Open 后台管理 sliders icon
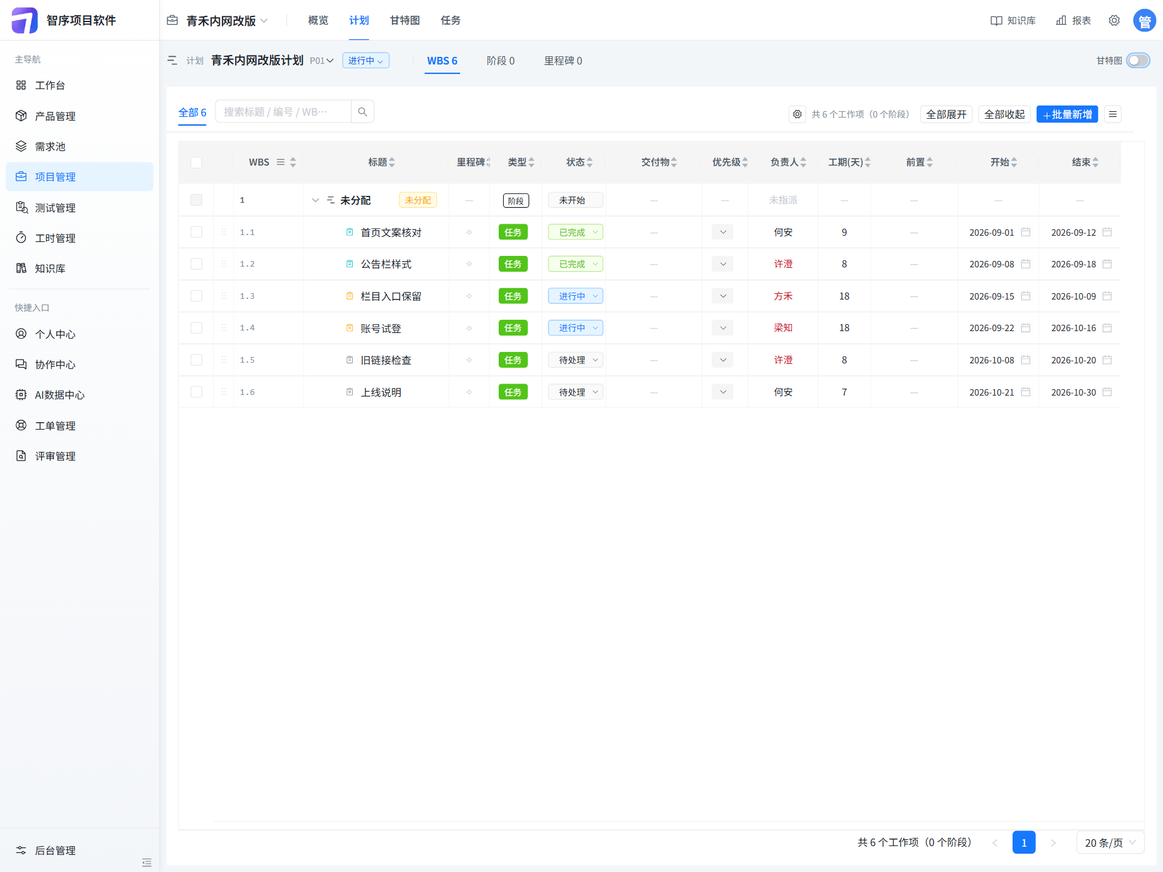 (21, 850)
